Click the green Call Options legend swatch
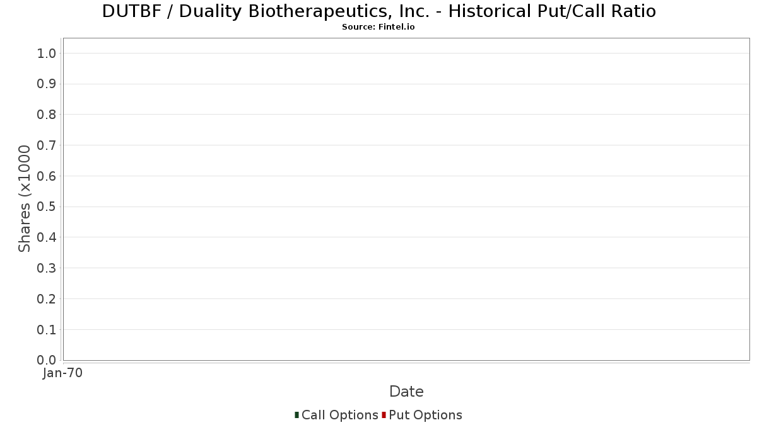 [x=296, y=415]
